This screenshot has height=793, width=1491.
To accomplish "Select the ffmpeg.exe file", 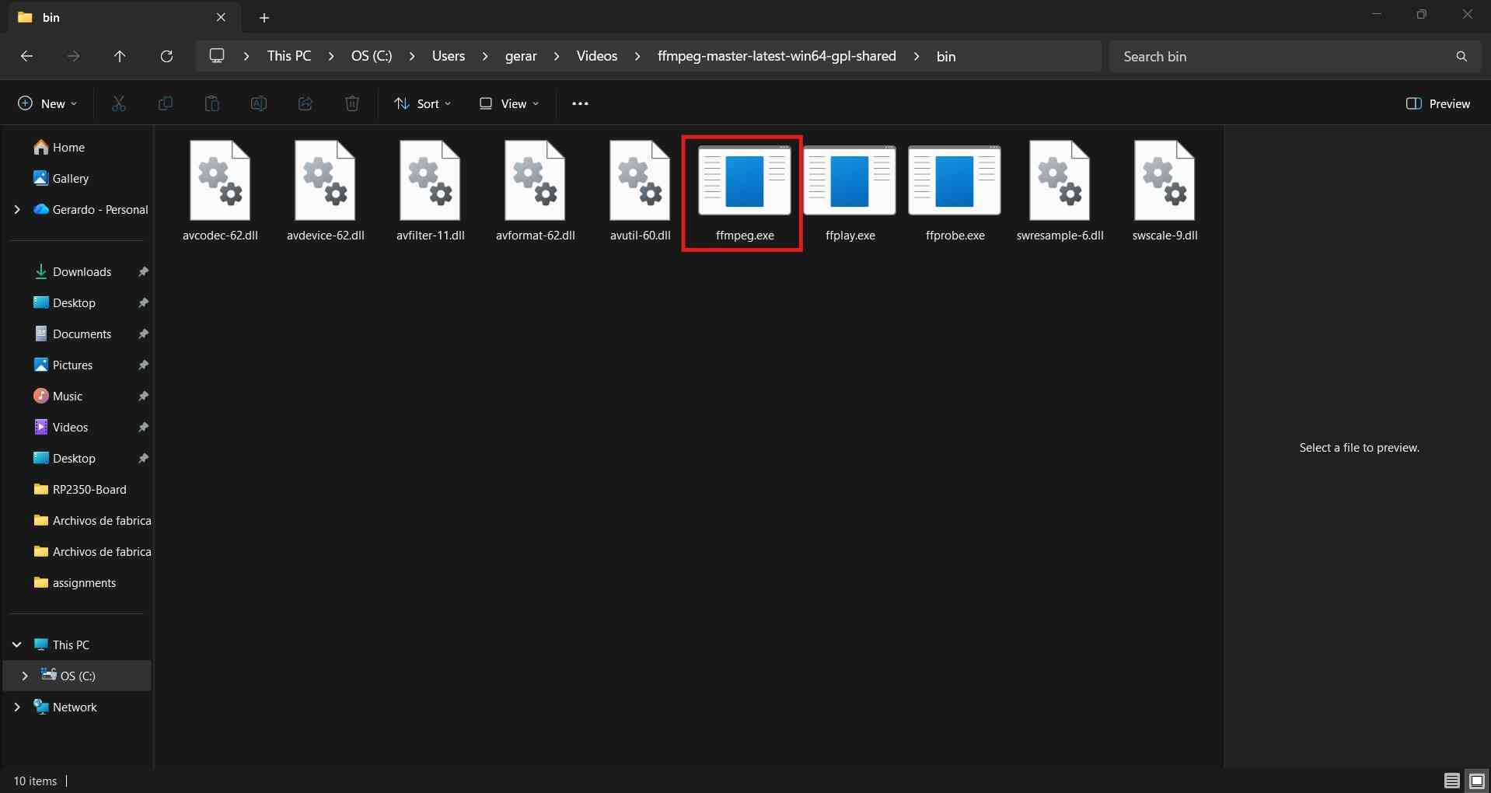I will click(x=745, y=193).
